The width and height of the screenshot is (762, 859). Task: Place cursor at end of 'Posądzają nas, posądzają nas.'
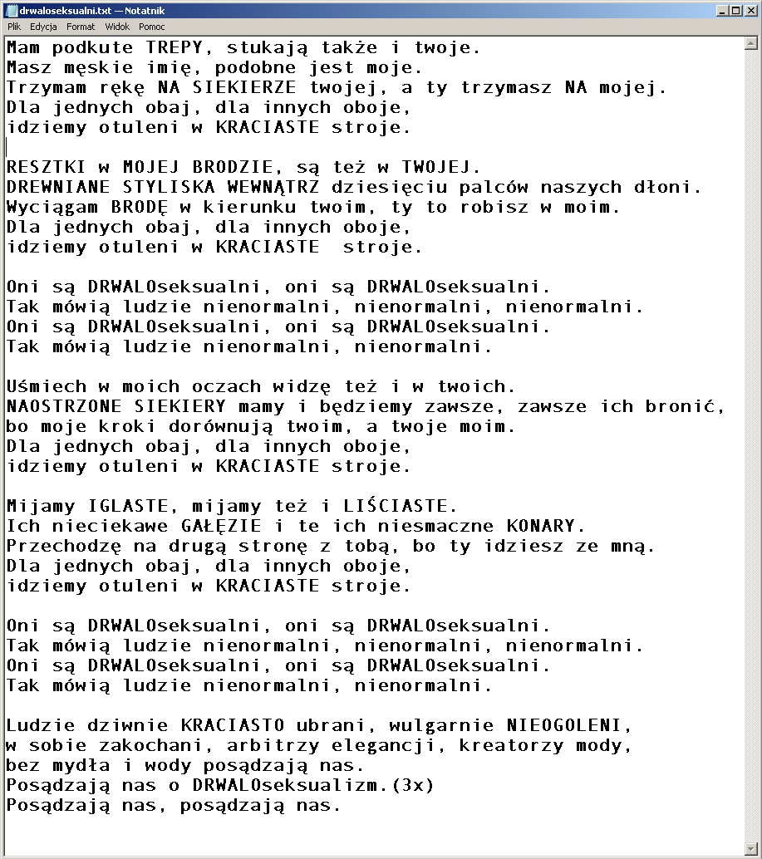(x=342, y=806)
